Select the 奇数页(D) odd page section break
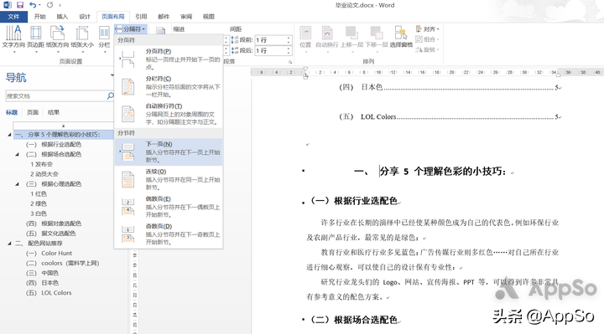 tap(169, 234)
